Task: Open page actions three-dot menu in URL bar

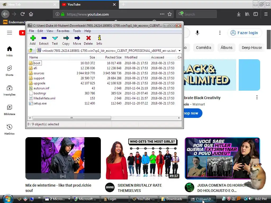Action: tap(162, 14)
